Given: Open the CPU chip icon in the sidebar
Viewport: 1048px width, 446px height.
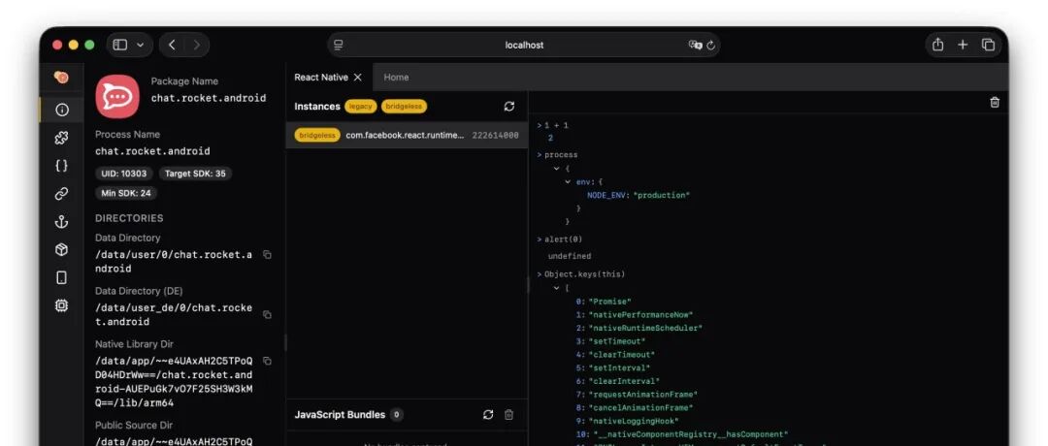Looking at the screenshot, I should [x=61, y=305].
